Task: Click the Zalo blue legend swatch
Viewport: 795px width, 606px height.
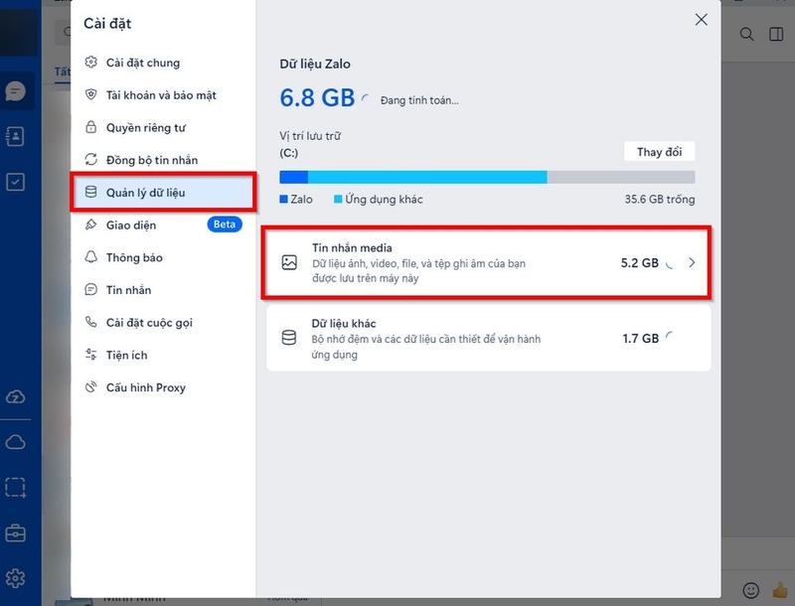Action: [284, 199]
